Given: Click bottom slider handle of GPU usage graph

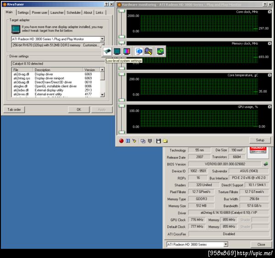Looking at the screenshot, I should click(x=121, y=132).
